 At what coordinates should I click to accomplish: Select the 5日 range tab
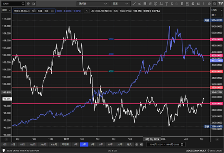coord(13,144)
